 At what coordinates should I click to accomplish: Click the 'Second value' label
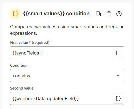click(22, 88)
